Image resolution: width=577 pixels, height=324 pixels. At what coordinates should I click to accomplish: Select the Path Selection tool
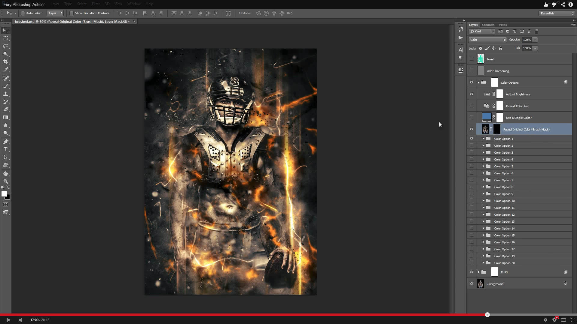point(6,157)
